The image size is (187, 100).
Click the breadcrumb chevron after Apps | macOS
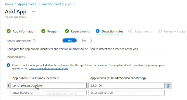click(x=40, y=4)
